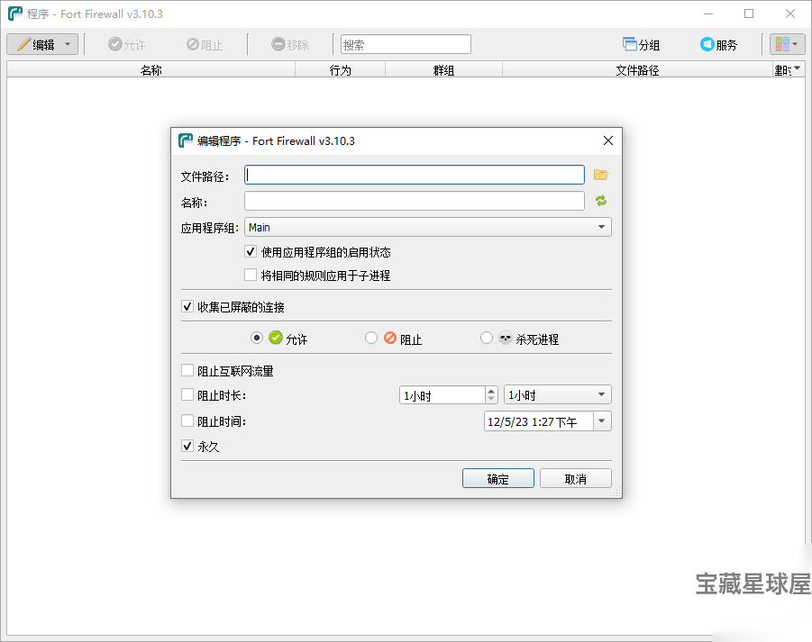
Task: Click the 1小时 spin box value
Action: 442,395
